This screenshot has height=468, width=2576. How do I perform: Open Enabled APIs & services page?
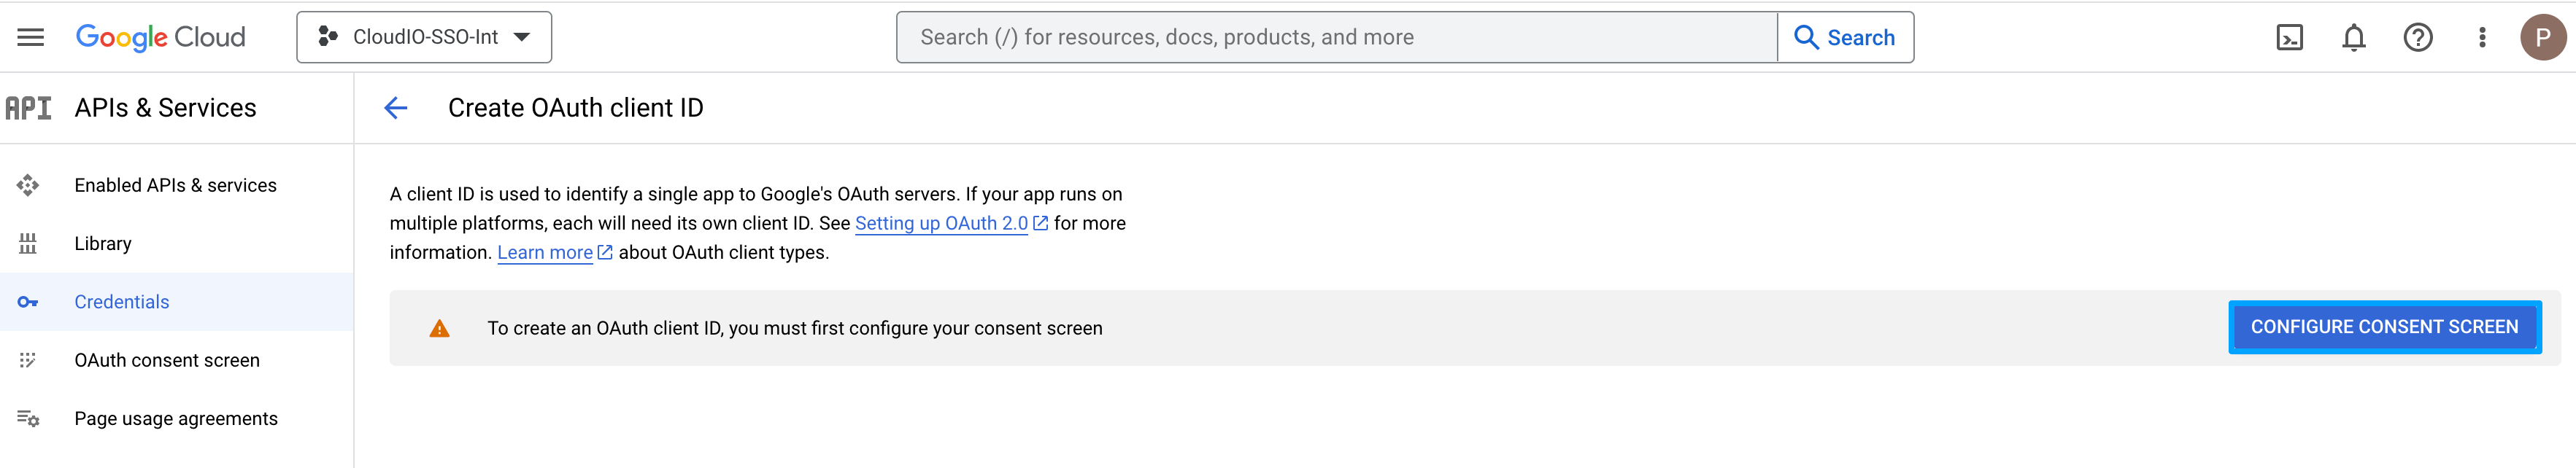pos(175,185)
